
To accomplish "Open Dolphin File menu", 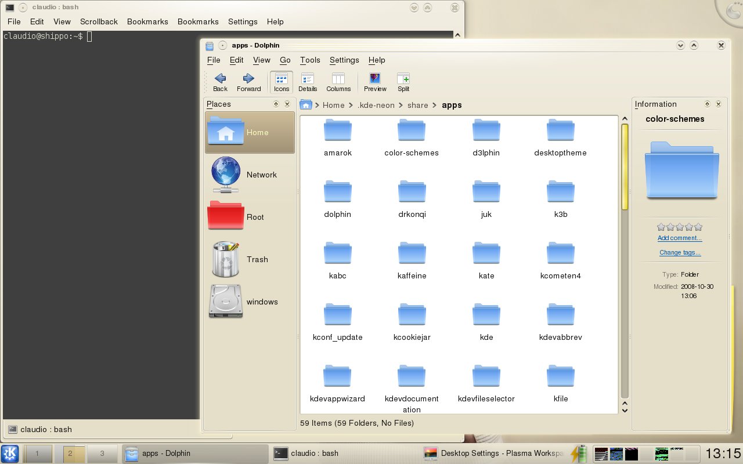I will 214,60.
